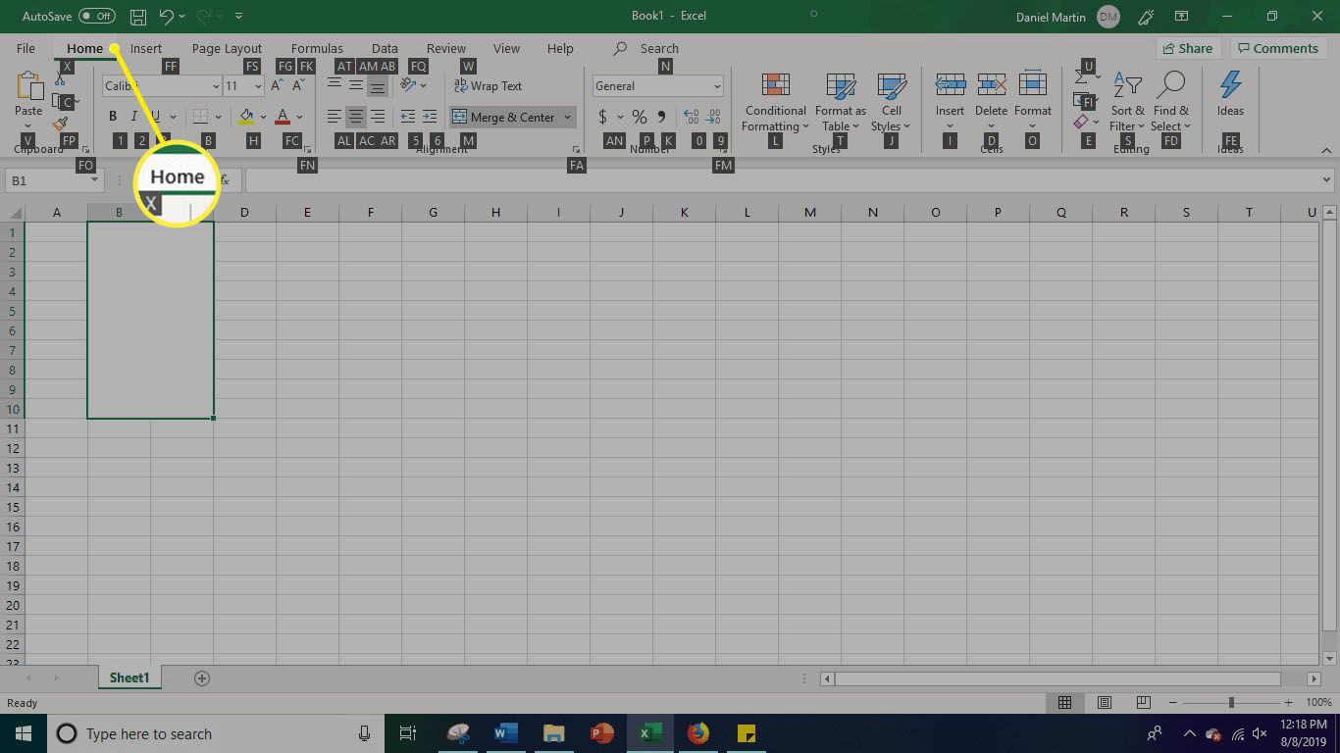Open Format as Table
The height and width of the screenshot is (753, 1340).
click(x=840, y=102)
